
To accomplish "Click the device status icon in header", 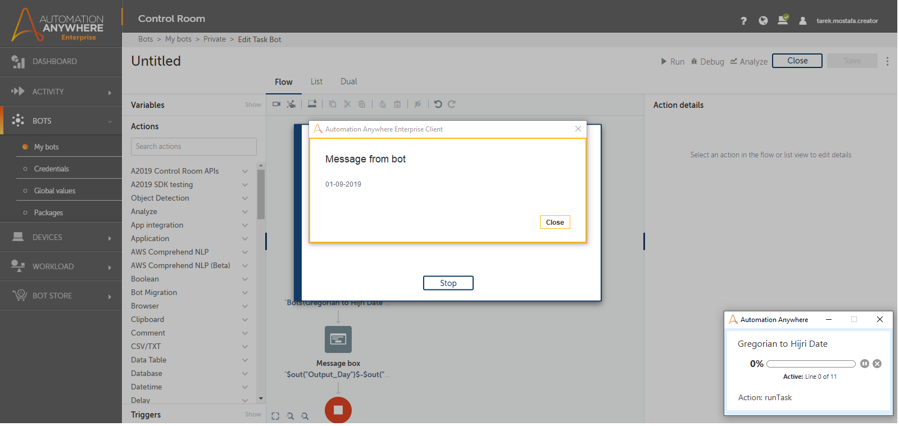I will (x=783, y=20).
